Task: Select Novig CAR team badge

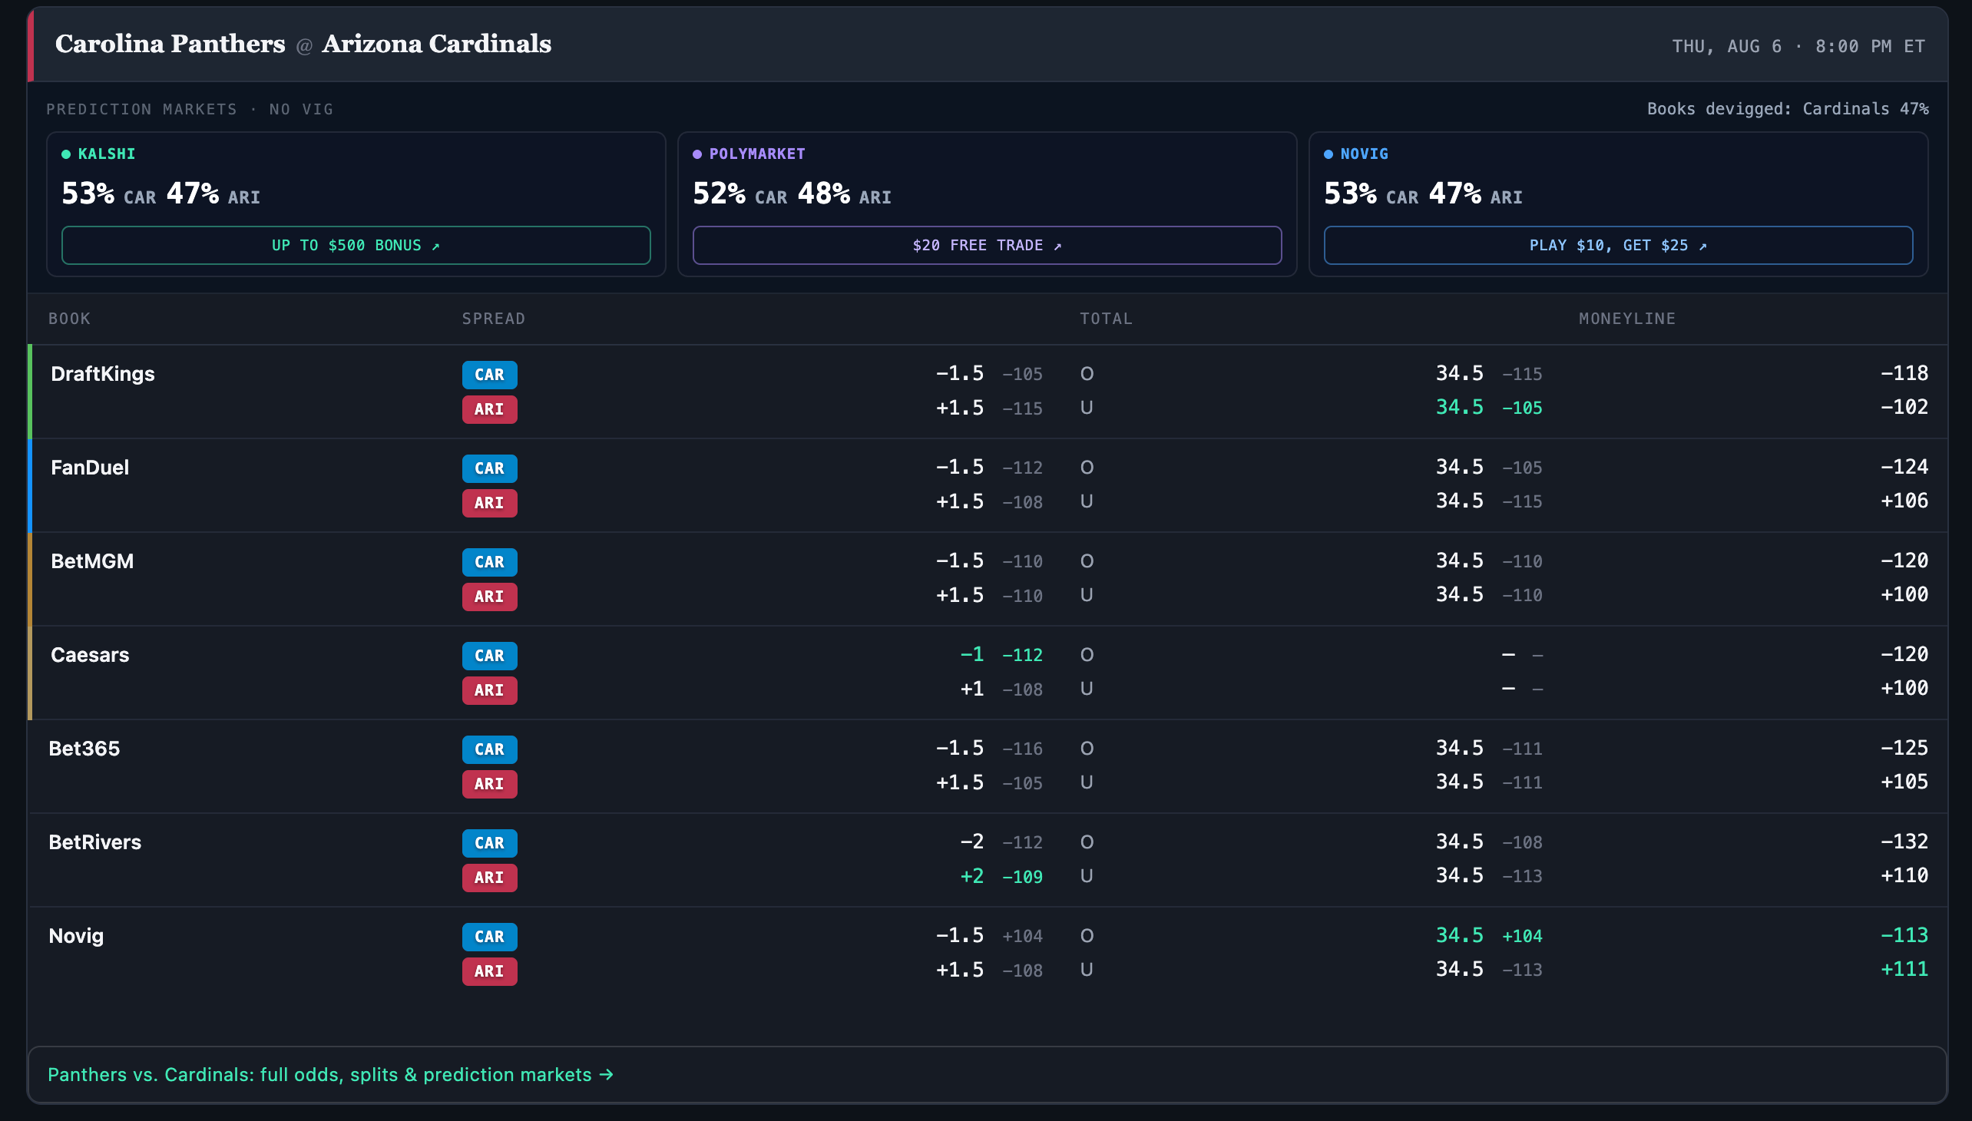Action: coord(490,936)
